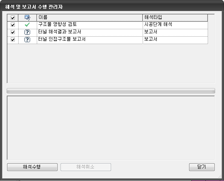The image size is (224, 181).
Task: Toggle the select-all checkbox in header row
Action: click(13, 18)
